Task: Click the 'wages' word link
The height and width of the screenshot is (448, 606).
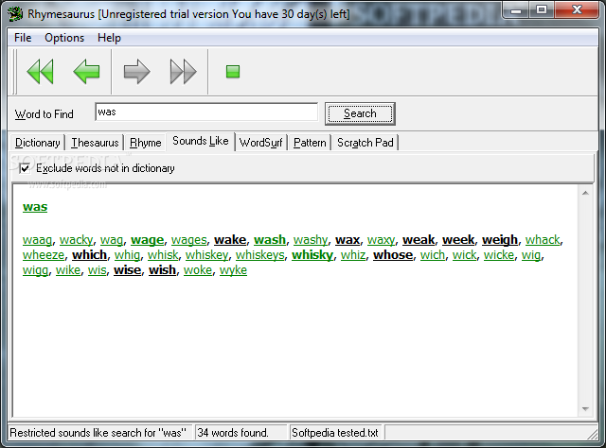Action: 189,240
